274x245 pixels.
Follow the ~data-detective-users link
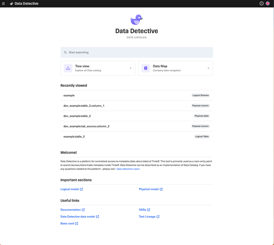coord(127,169)
